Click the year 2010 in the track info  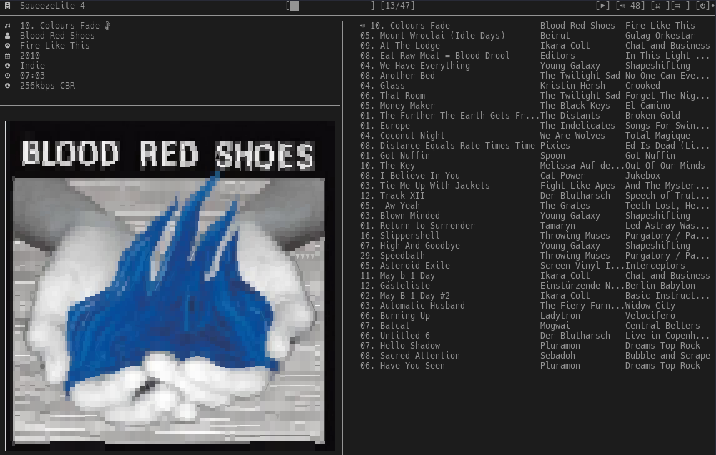click(x=30, y=56)
